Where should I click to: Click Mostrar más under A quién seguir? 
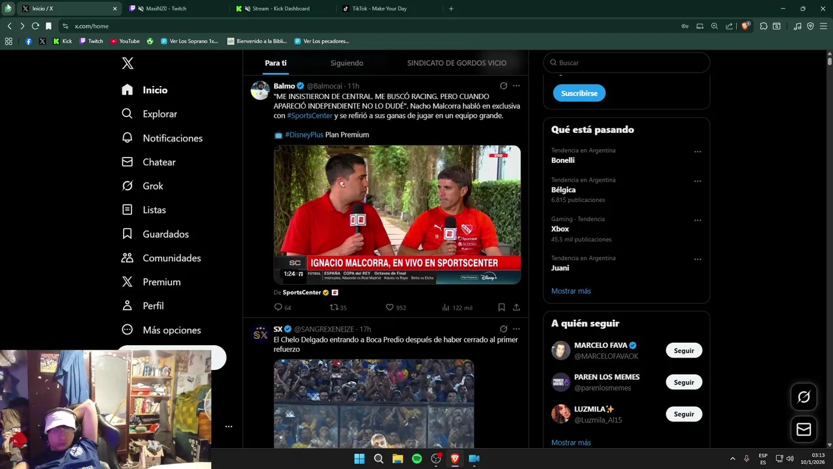click(571, 442)
